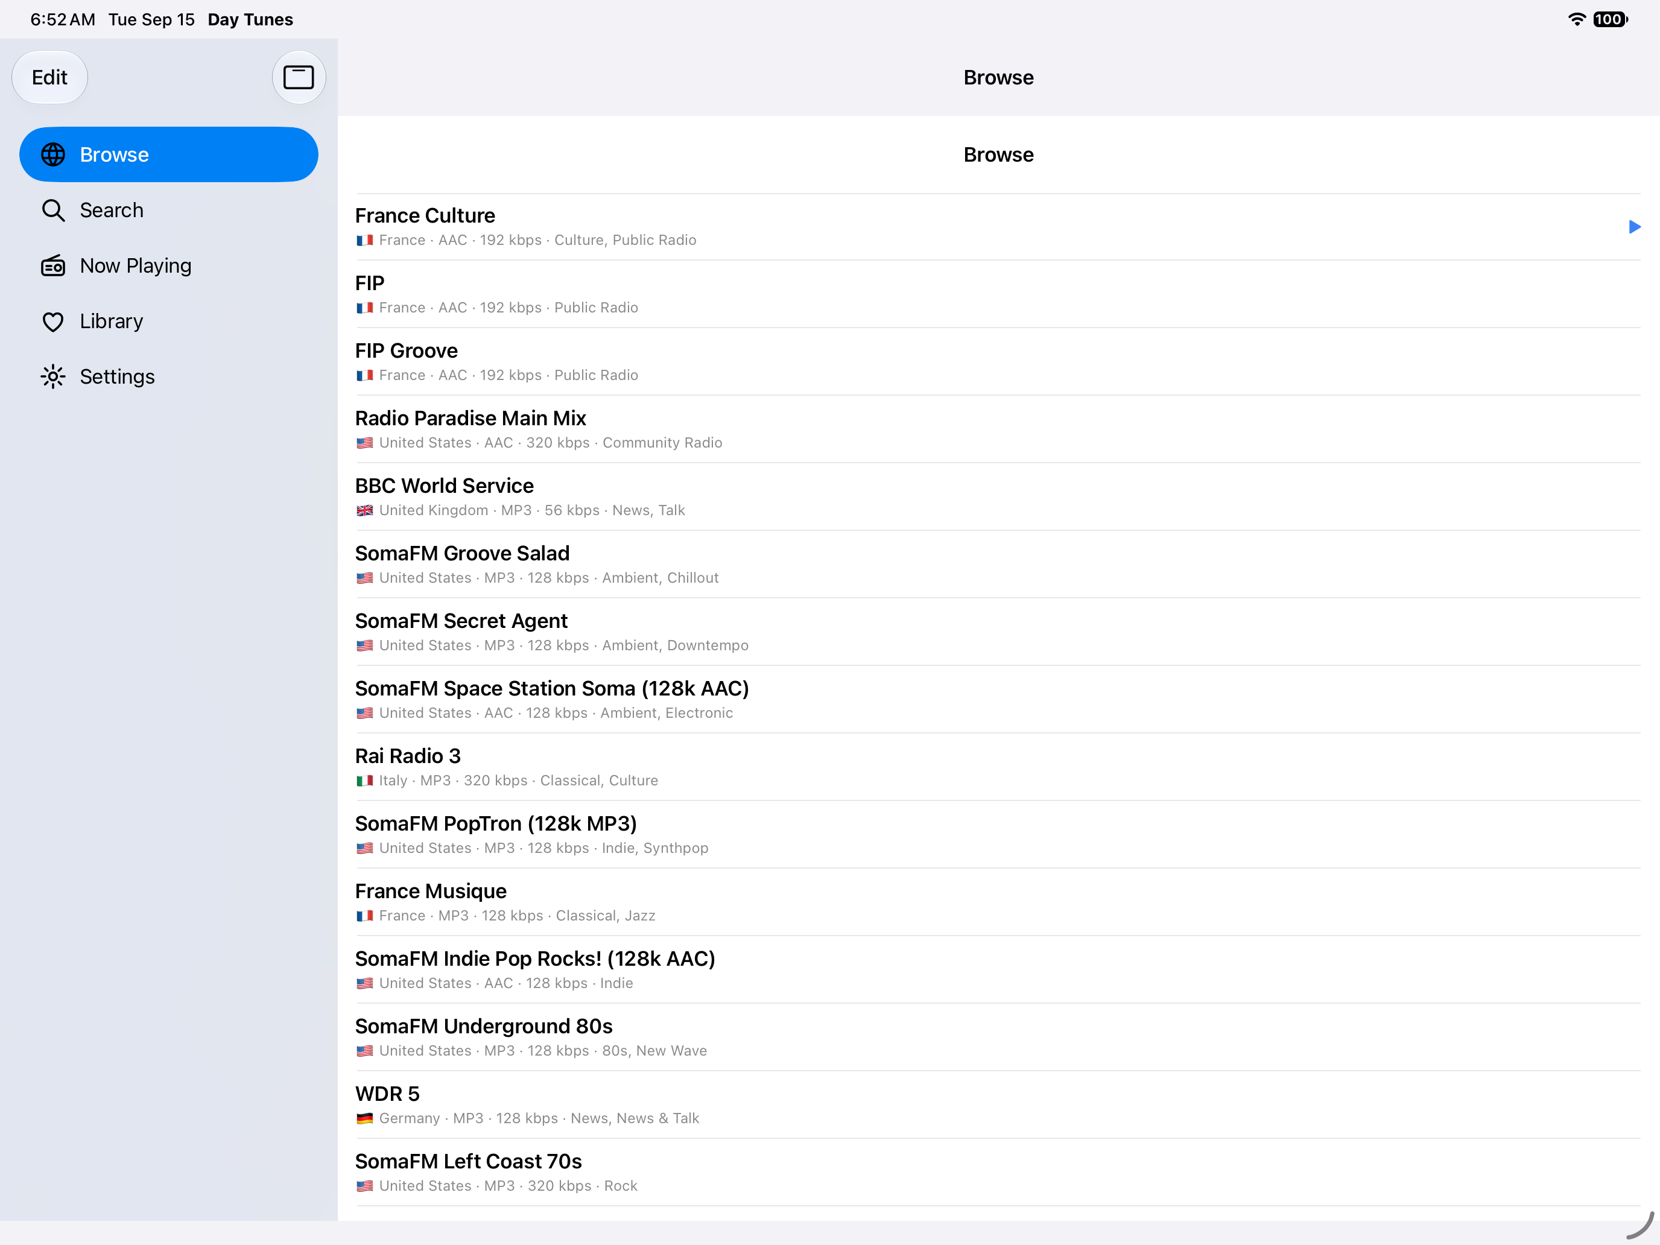This screenshot has height=1245, width=1660.
Task: Click the blue play indicator on France Culture
Action: click(1635, 227)
